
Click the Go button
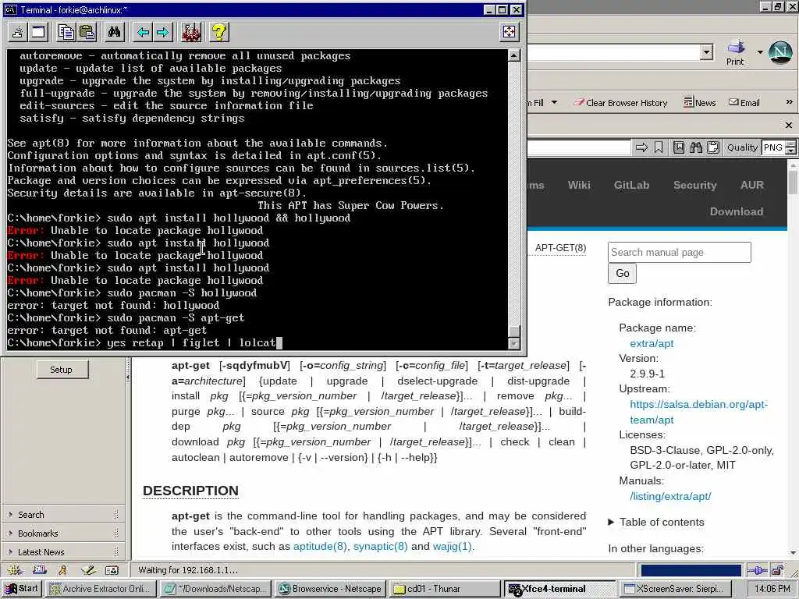[622, 274]
